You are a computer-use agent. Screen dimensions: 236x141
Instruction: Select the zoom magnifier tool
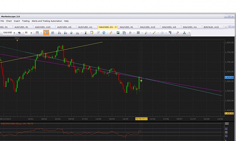click(x=77, y=33)
